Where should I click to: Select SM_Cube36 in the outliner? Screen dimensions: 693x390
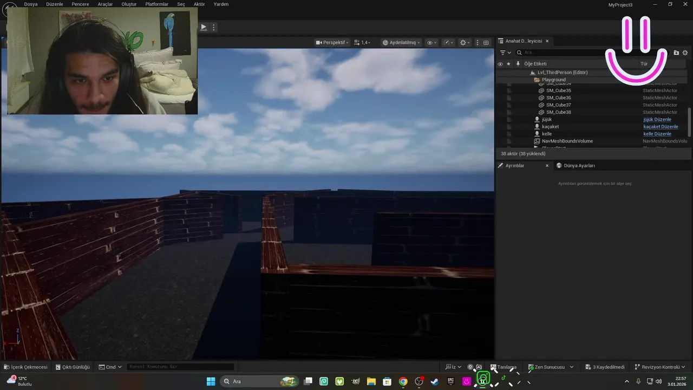(558, 98)
